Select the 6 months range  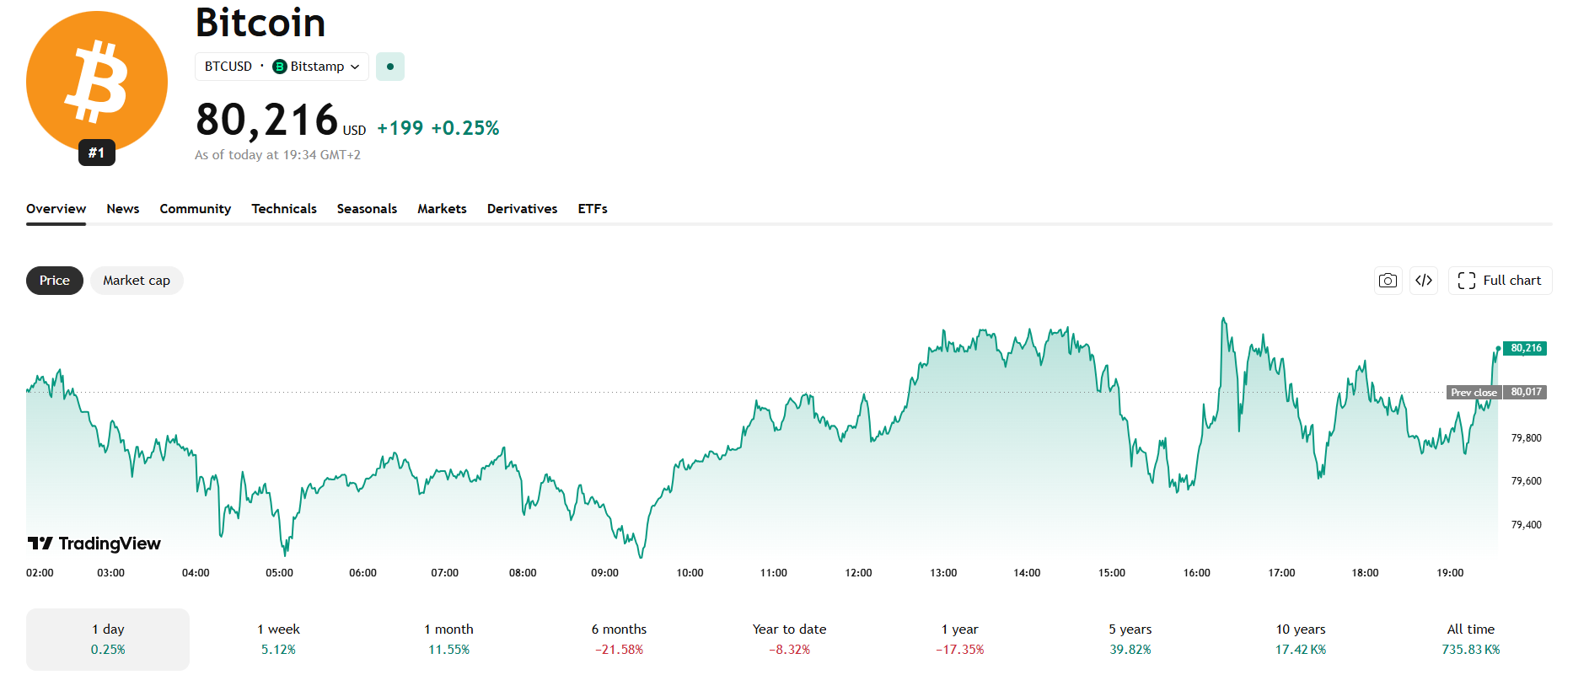tap(619, 640)
